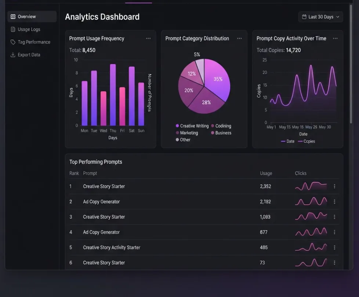The width and height of the screenshot is (359, 297).
Task: Open row 4 Ad Copy Generator kebab menu
Action: (x=334, y=232)
